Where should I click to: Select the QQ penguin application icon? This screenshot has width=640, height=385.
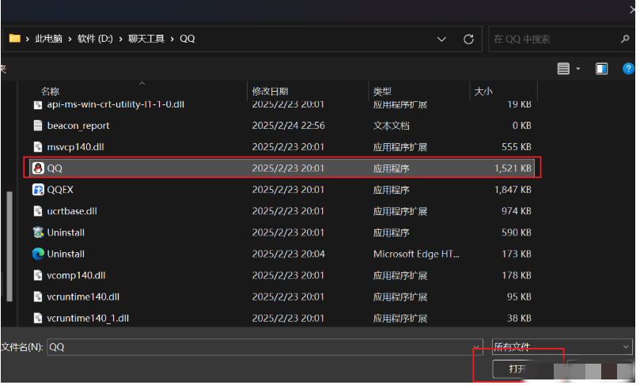pyautogui.click(x=38, y=168)
